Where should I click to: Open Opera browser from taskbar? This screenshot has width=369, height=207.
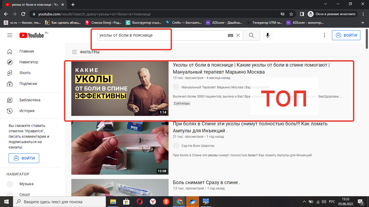tap(139, 202)
